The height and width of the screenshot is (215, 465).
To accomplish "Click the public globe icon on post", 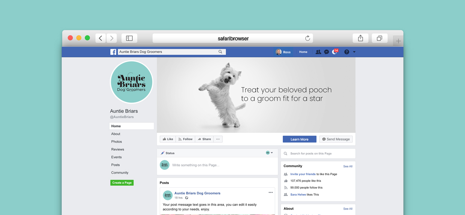I will [187, 198].
